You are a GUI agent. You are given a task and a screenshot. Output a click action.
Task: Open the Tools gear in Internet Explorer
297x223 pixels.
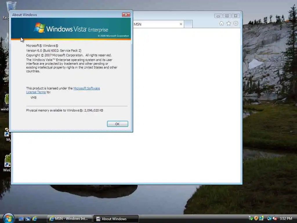point(236,23)
